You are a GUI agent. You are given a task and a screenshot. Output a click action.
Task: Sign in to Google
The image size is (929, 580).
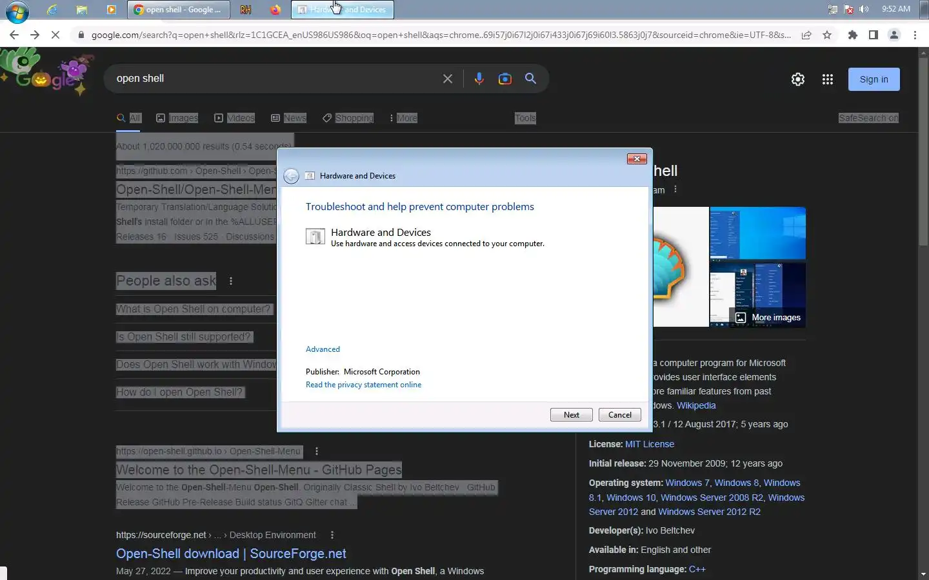click(874, 79)
